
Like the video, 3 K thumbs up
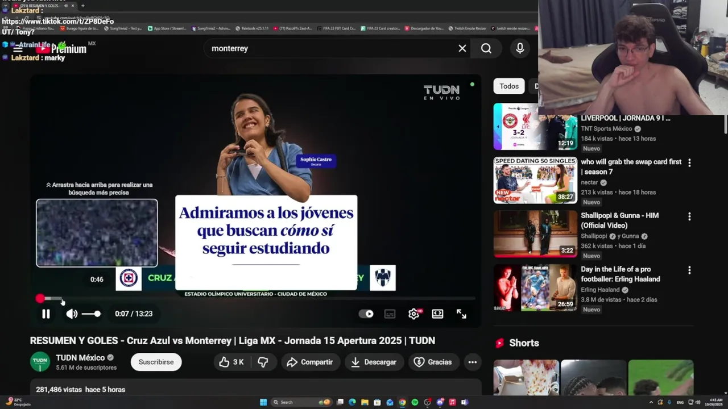[231, 362]
